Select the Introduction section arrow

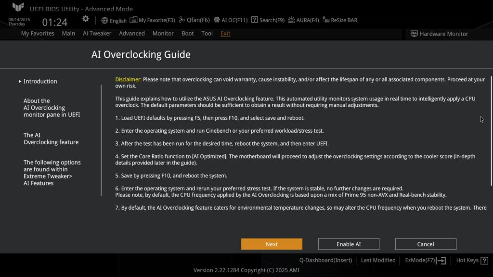pyautogui.click(x=20, y=81)
